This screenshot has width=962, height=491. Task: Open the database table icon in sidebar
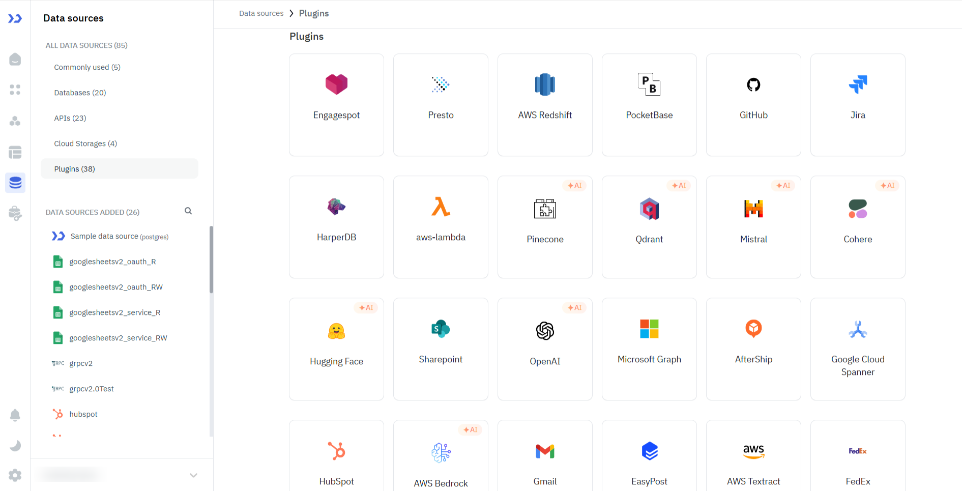[x=15, y=152]
